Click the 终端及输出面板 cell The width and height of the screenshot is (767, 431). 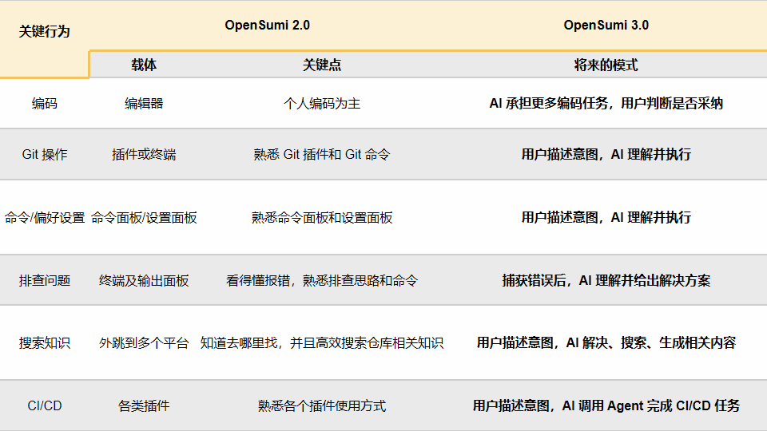[144, 280]
